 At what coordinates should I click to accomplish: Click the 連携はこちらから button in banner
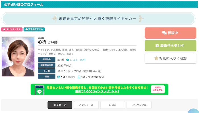(x=158, y=89)
